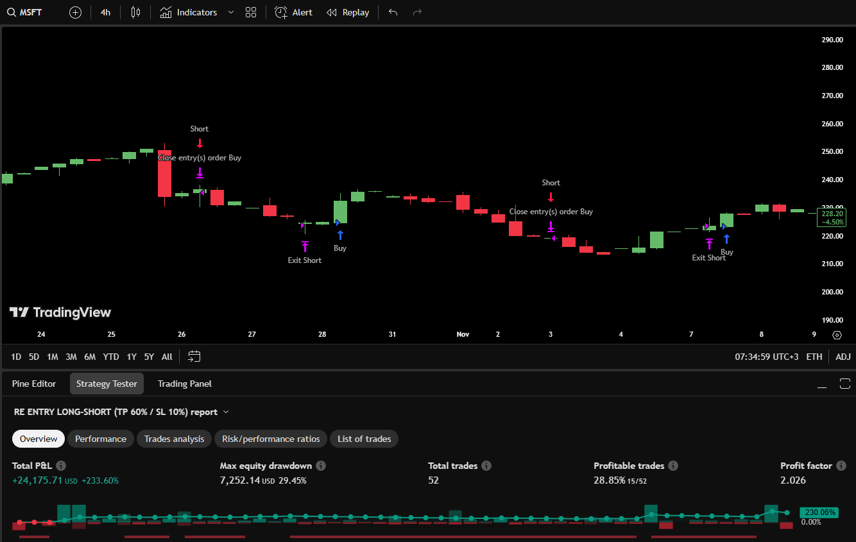Switch to the Pine Editor tab

pos(34,384)
